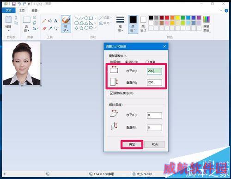The height and width of the screenshot is (179, 231).
Task: Switch to the Home ribbon tab
Action: (22, 11)
